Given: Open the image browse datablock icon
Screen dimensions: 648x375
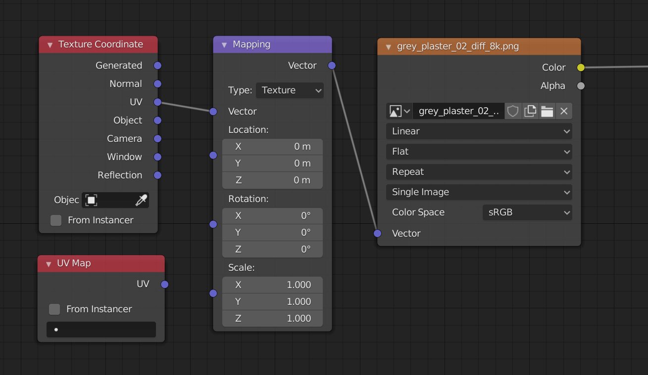Looking at the screenshot, I should 399,111.
